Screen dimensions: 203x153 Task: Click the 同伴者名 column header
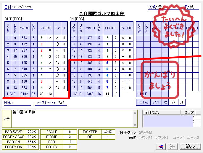[152, 112]
